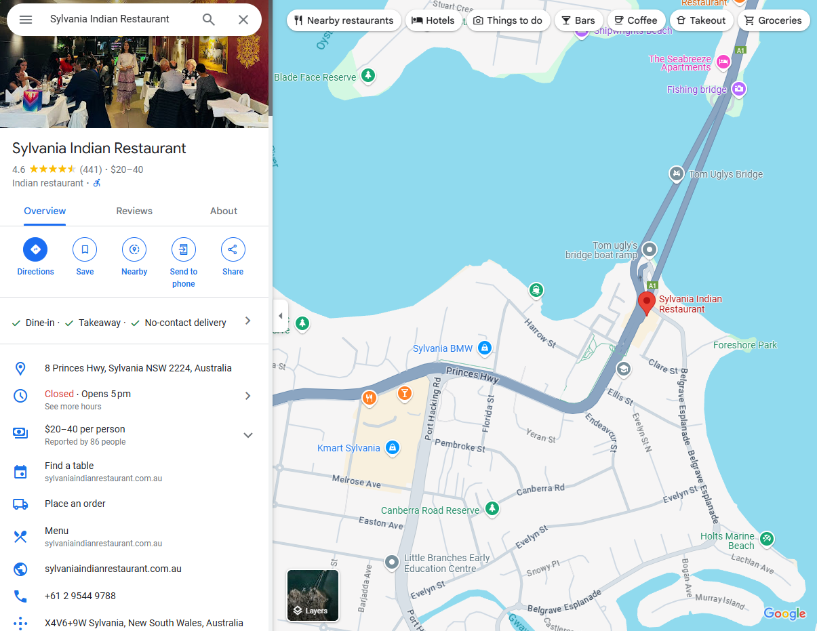Viewport: 817px width, 631px height.
Task: Open the 441 reviews count link
Action: coord(91,169)
